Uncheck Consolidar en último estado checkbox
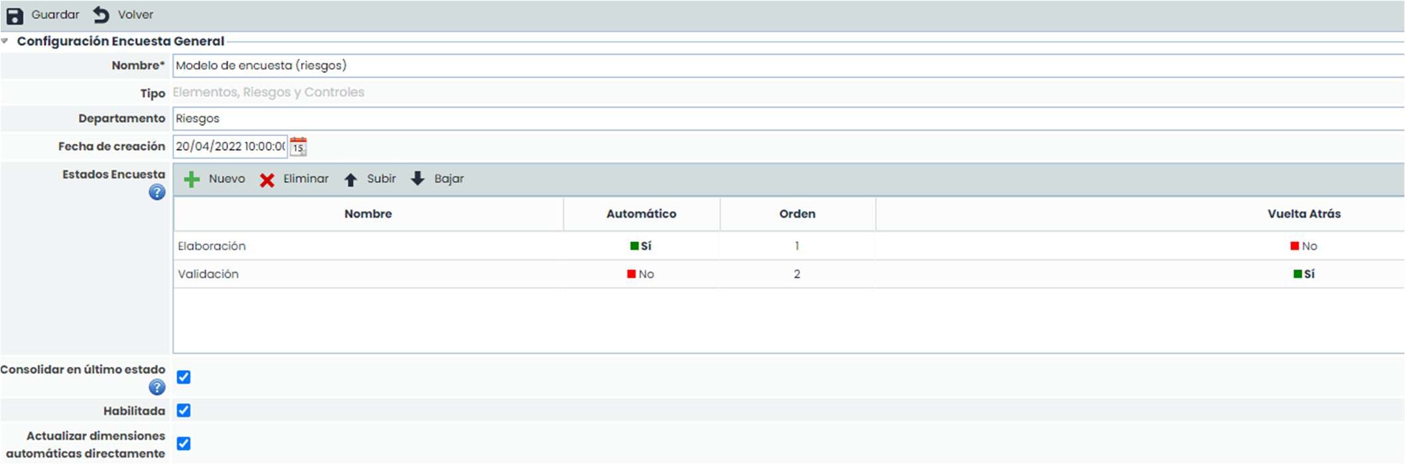This screenshot has width=1405, height=465. (184, 377)
